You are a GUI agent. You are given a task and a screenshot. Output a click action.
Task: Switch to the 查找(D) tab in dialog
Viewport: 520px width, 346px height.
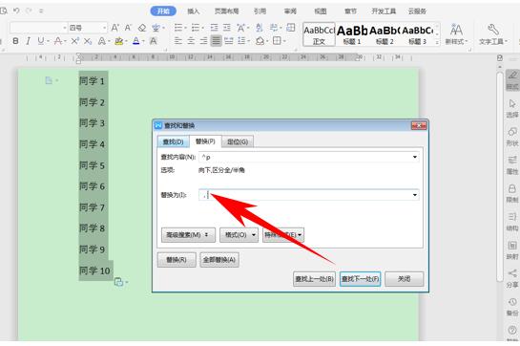(x=173, y=141)
